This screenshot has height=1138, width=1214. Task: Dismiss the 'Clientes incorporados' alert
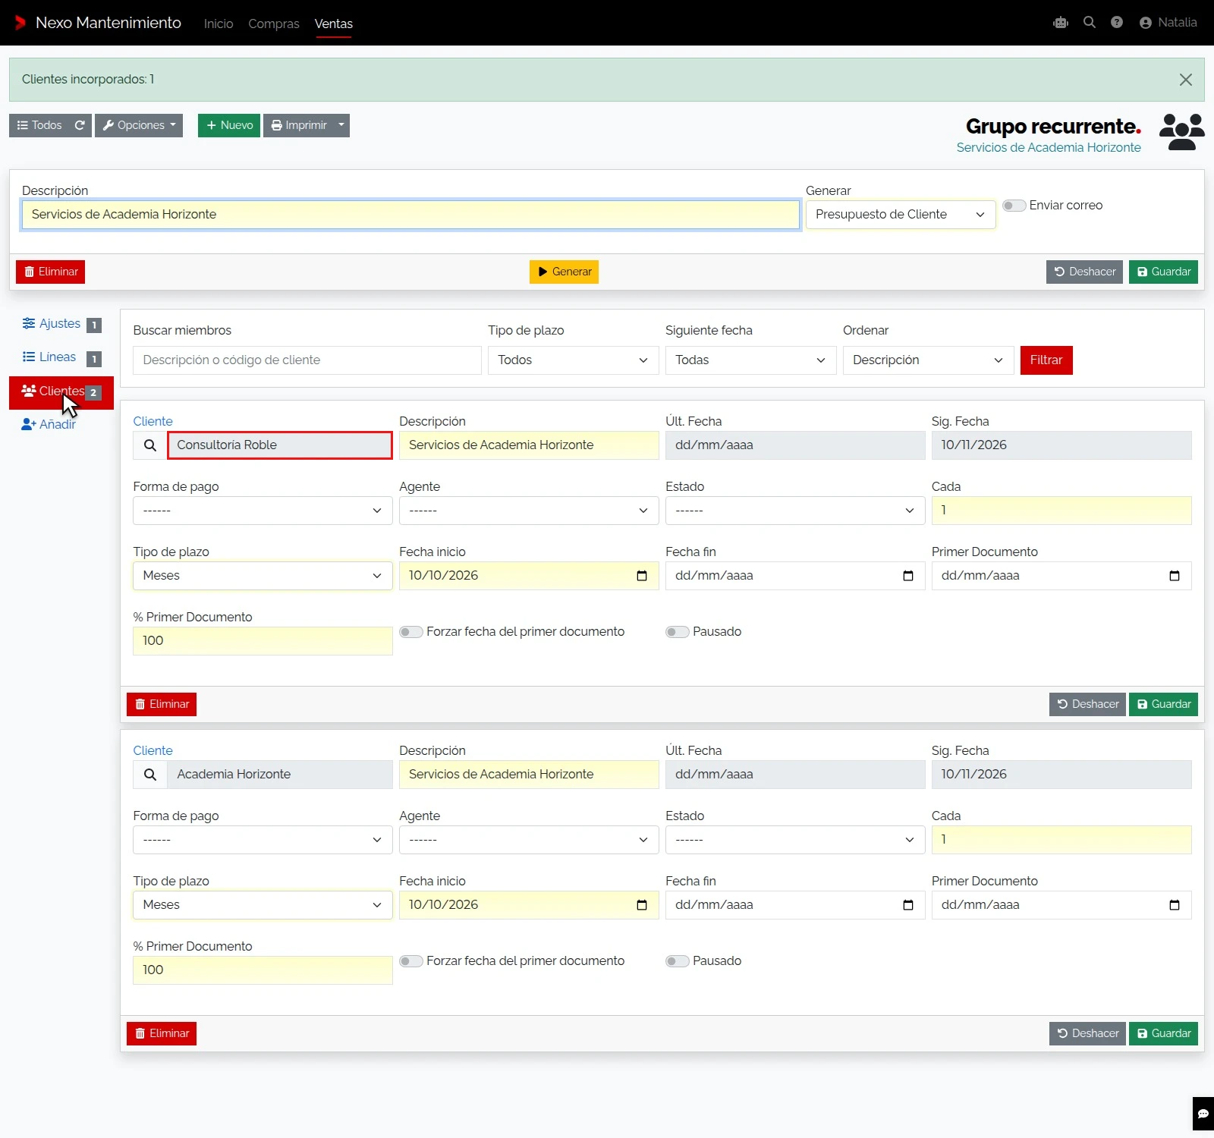click(x=1186, y=80)
